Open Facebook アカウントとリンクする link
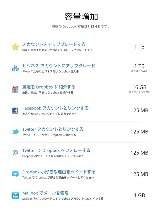160x211 pixels. [55, 108]
